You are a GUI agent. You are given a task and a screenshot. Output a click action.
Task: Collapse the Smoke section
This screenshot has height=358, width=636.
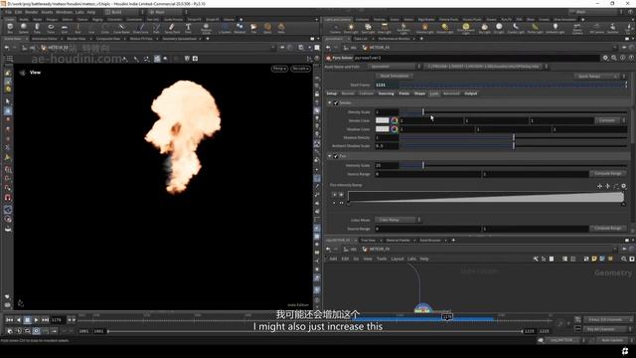[330, 103]
